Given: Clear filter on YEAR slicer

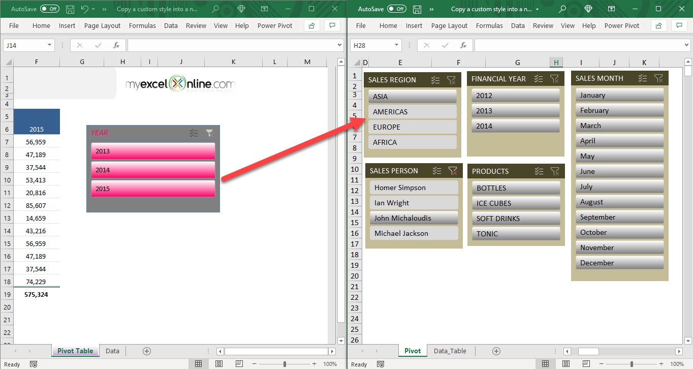Looking at the screenshot, I should 209,133.
